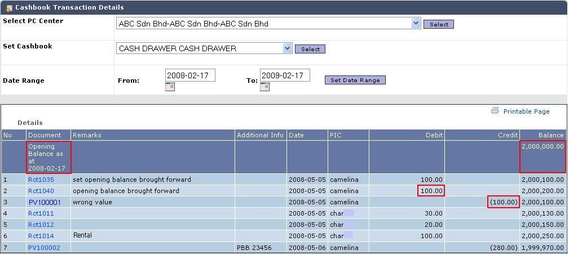Open the From date calendar icon
This screenshot has height=255, width=569.
(170, 87)
